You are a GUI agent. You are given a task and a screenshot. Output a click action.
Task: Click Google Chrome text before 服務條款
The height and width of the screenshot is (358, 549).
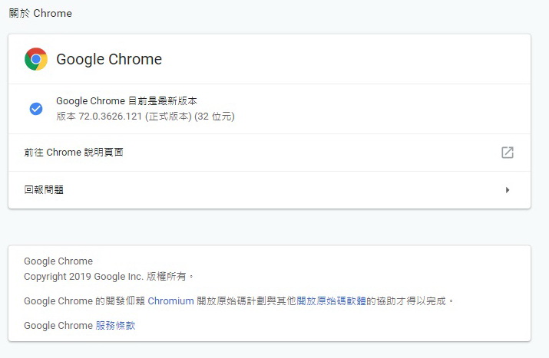point(58,326)
